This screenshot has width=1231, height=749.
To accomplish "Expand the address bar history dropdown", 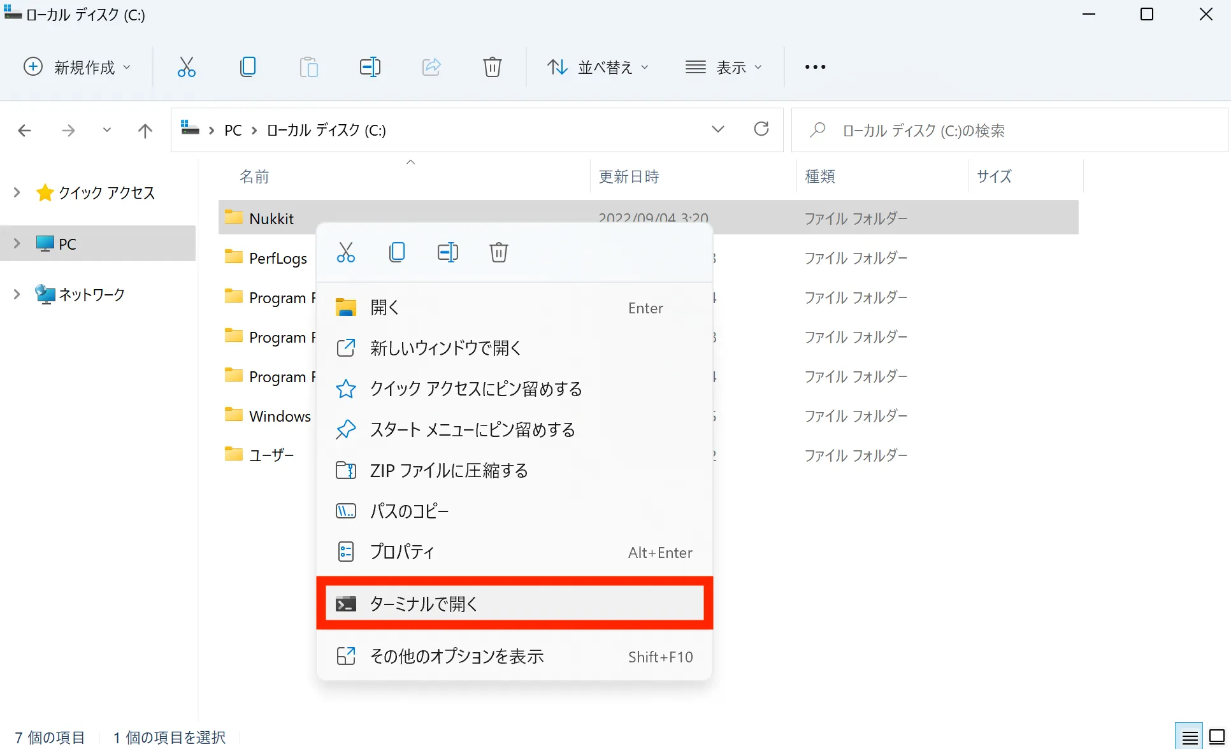I will click(718, 129).
